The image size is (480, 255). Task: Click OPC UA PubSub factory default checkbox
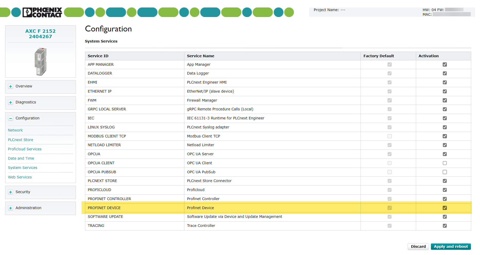tap(390, 172)
